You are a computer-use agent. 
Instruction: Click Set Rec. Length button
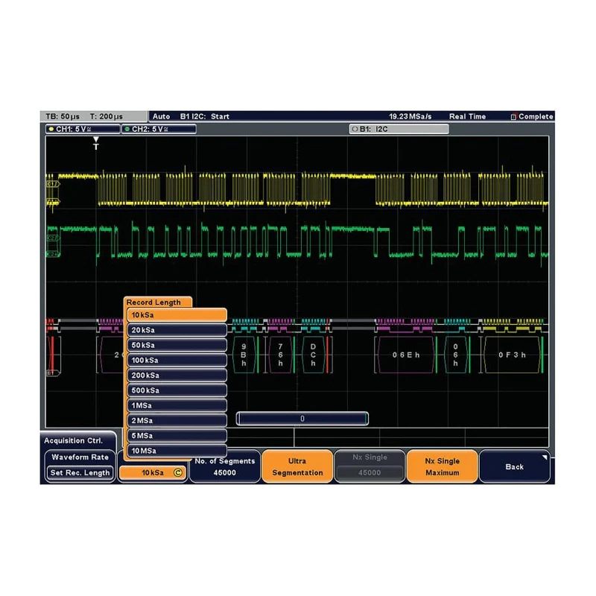click(x=80, y=473)
